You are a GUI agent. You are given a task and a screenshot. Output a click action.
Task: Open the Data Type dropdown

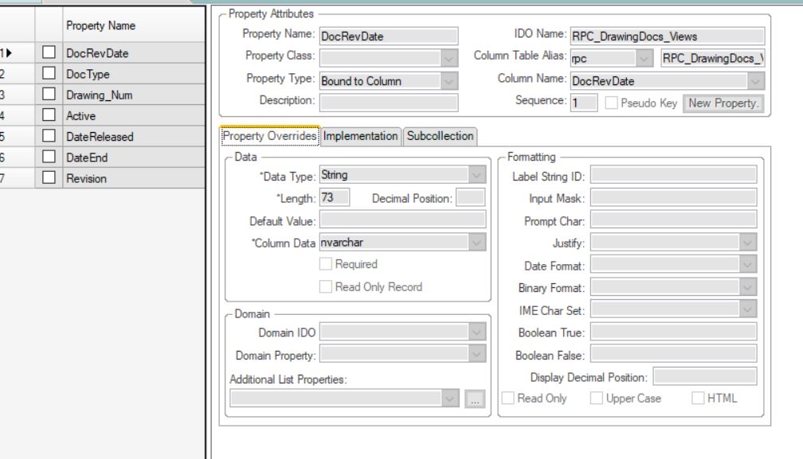[x=476, y=175]
